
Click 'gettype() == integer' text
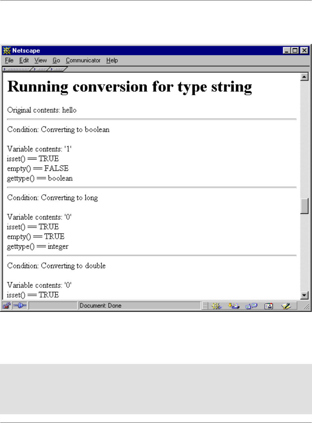coord(38,246)
